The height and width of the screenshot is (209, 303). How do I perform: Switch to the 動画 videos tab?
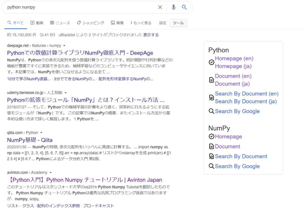(x=37, y=23)
